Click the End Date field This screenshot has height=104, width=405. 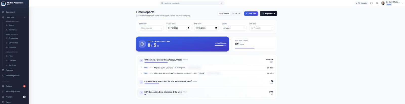click(206, 28)
